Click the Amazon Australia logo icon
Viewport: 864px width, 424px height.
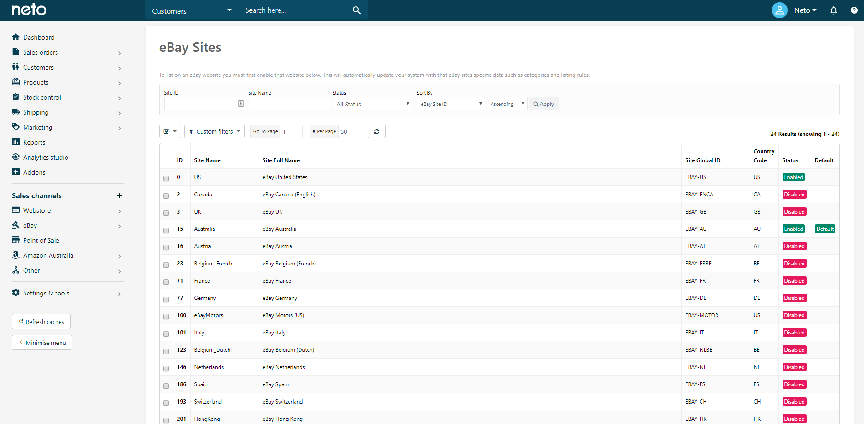(x=16, y=255)
